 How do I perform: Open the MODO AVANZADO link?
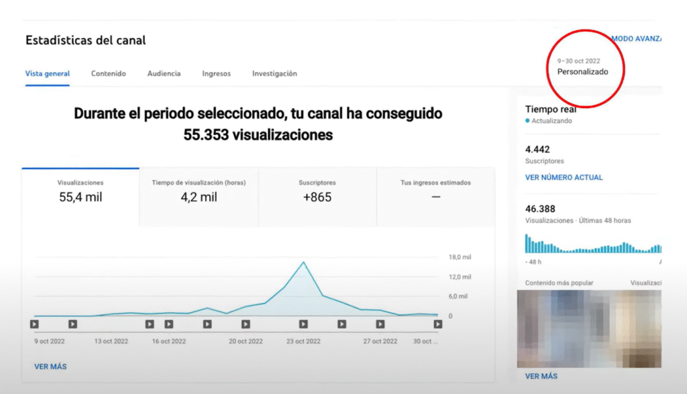point(636,38)
